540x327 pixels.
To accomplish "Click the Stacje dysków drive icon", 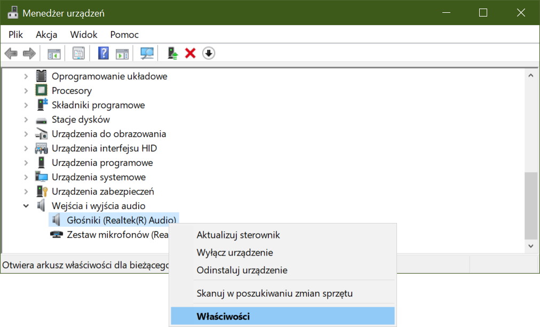I will click(41, 121).
